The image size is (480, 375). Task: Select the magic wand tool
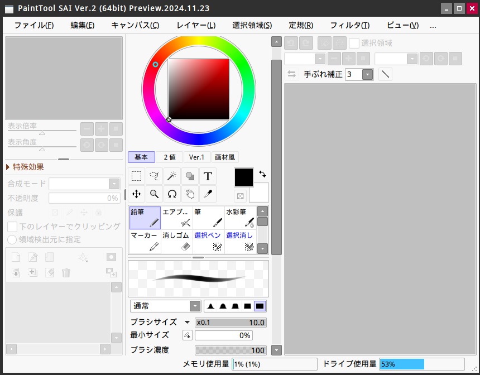click(172, 176)
